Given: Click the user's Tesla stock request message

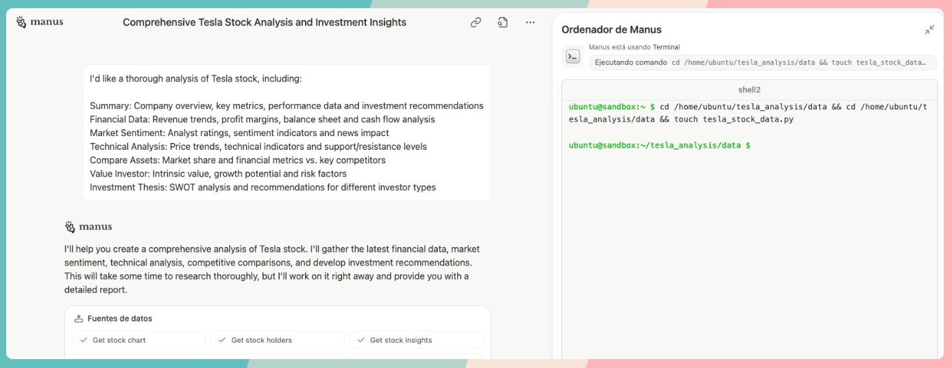Looking at the screenshot, I should [286, 133].
